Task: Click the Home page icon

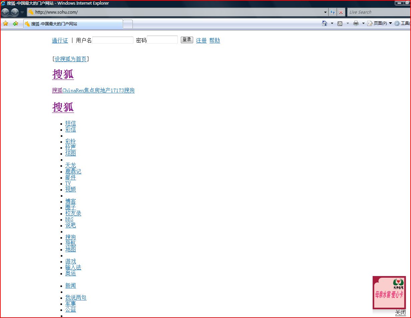Action: [x=325, y=23]
